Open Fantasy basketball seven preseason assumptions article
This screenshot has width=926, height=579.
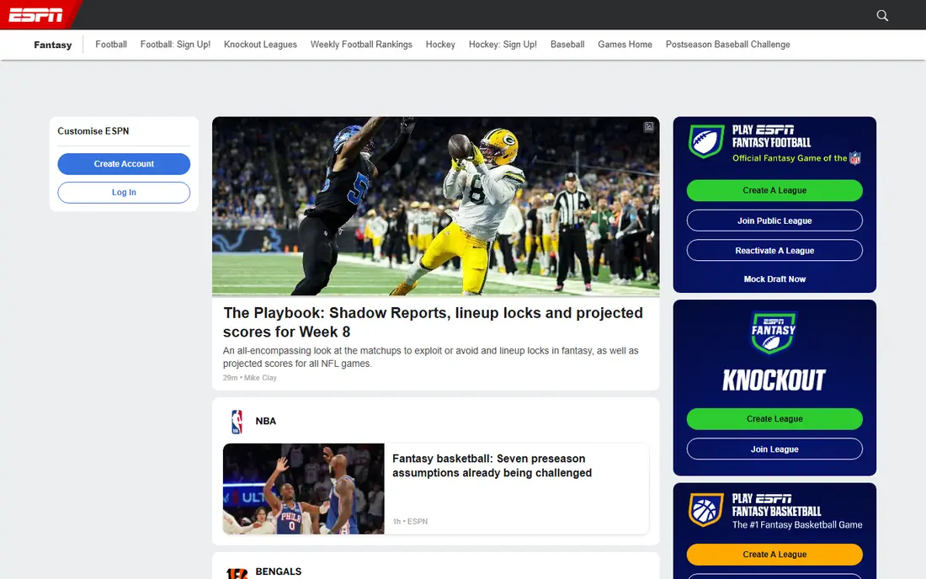coord(492,465)
